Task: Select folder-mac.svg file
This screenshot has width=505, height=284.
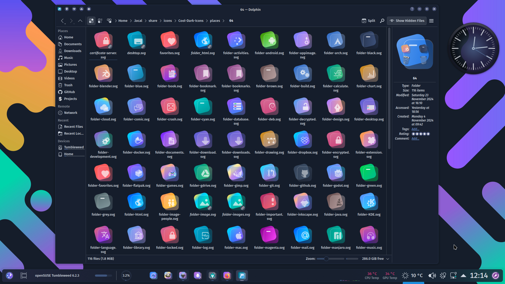Action: tap(236, 238)
